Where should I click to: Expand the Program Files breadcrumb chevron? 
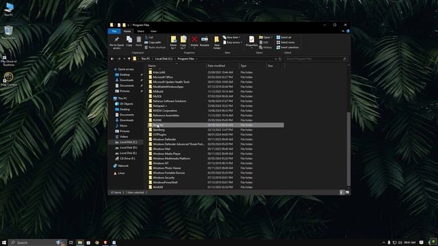pos(196,59)
